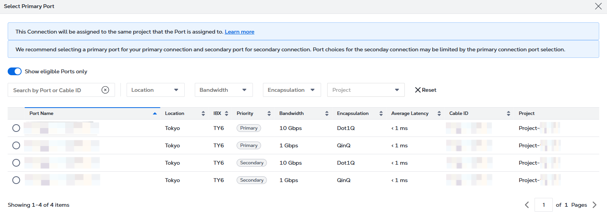Sort ports by Average Latency column arrows
This screenshot has height=216, width=607.
[x=439, y=113]
